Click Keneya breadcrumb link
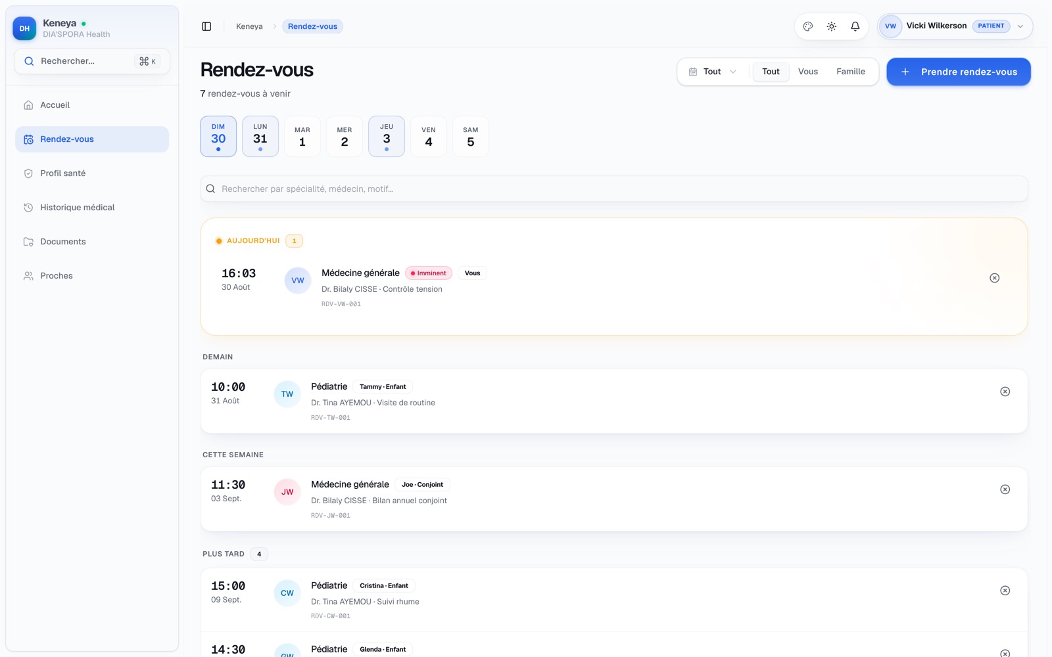 [x=249, y=26]
